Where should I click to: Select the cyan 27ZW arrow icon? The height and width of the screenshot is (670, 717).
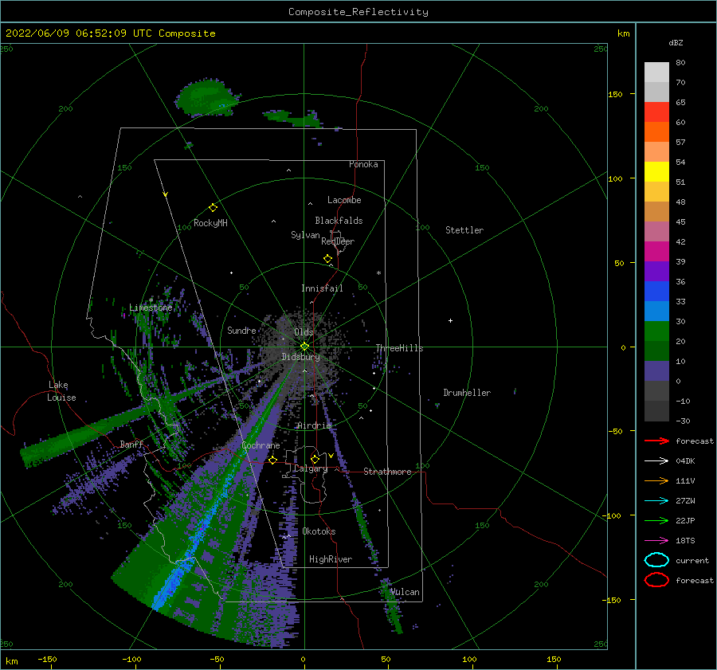(x=656, y=501)
